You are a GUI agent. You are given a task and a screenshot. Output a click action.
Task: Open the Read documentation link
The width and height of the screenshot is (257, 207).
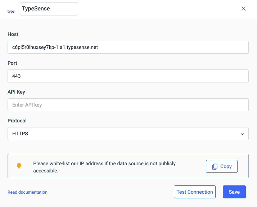click(27, 192)
